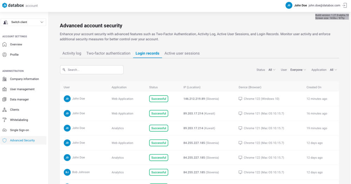Click the magnifier icon in search box
Viewport: 351px width, 184px height.
64,70
